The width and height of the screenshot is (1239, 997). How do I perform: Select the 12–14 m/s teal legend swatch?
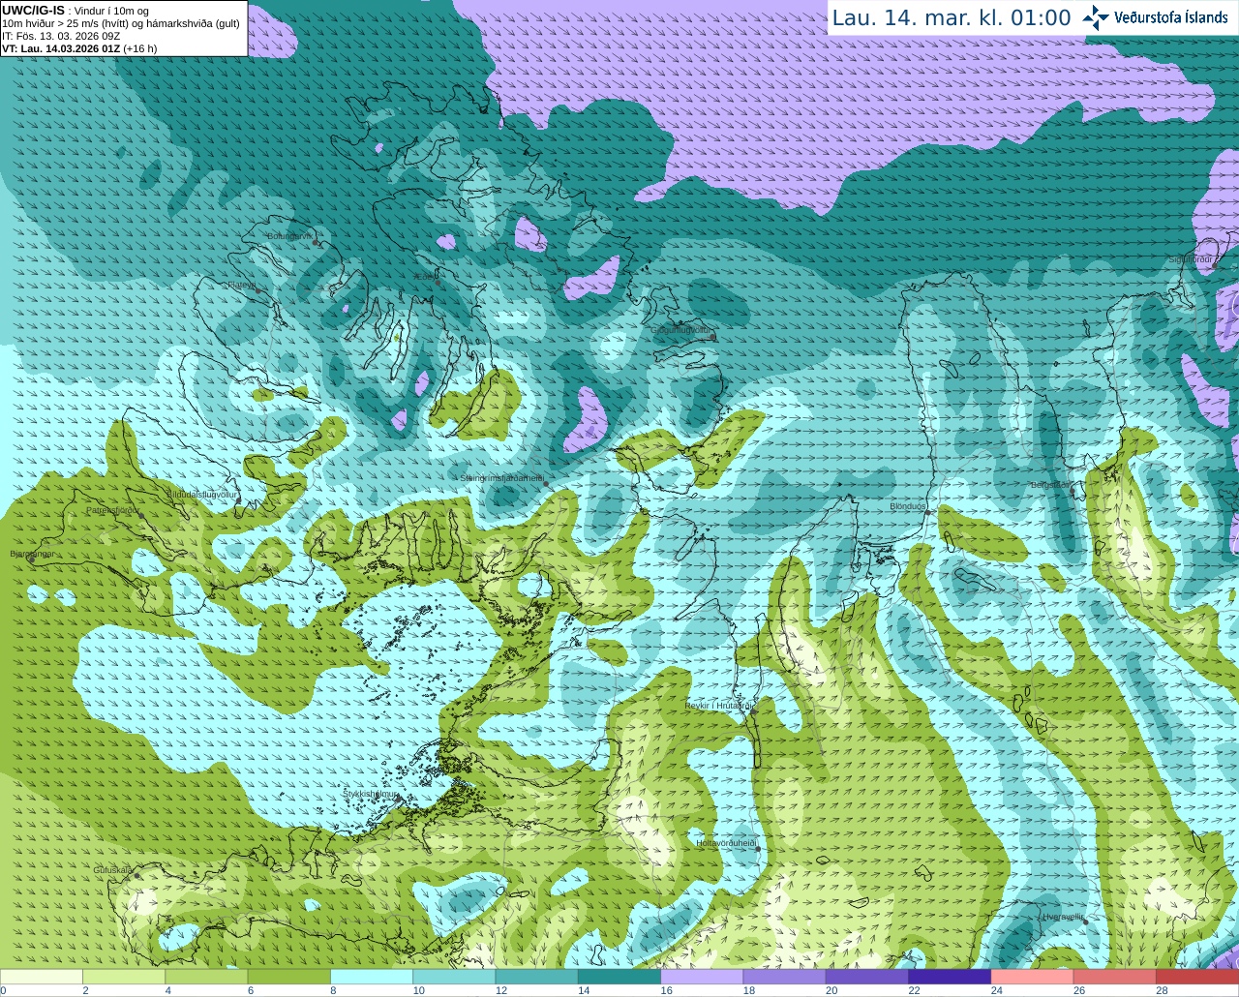(x=537, y=977)
